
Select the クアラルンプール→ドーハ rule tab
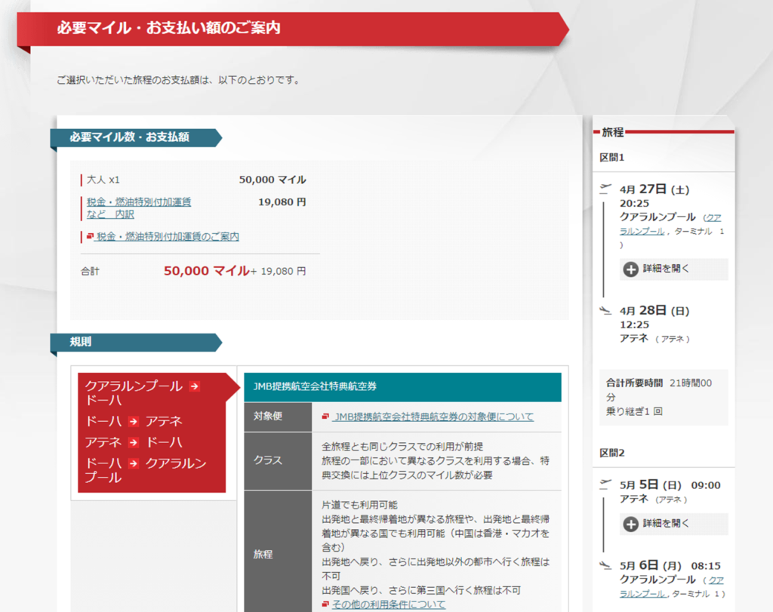tap(142, 392)
